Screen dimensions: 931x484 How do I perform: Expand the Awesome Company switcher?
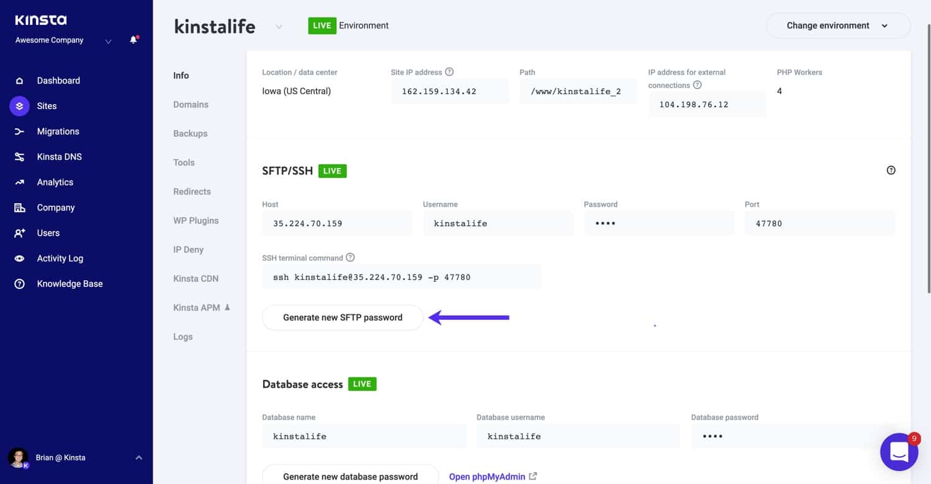[109, 41]
